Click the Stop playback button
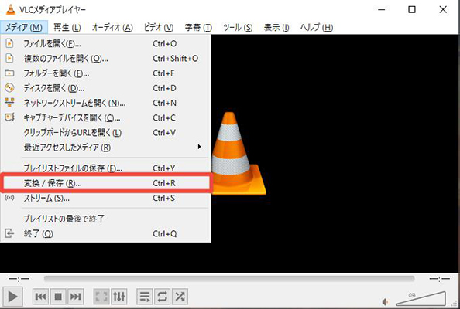 coord(58,297)
